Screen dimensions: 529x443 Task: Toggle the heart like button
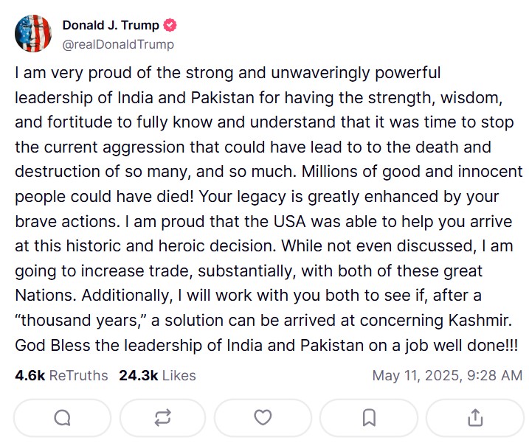(263, 418)
